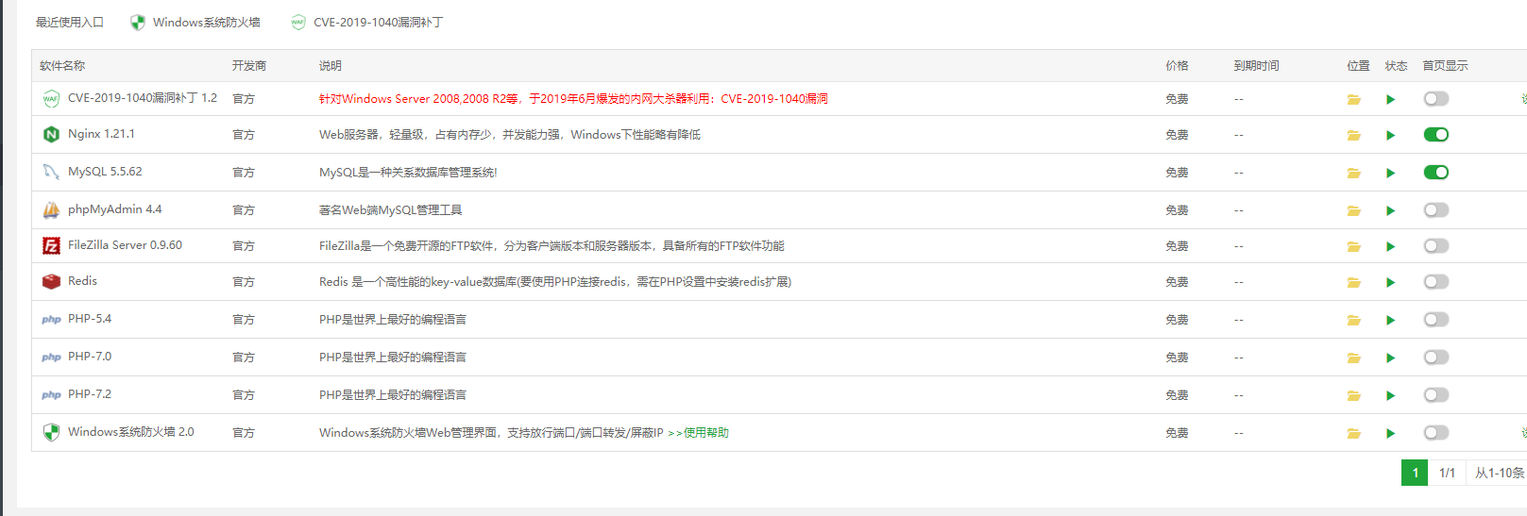Image resolution: width=1527 pixels, height=516 pixels.
Task: Go to page 1 in pagination
Action: (1415, 473)
